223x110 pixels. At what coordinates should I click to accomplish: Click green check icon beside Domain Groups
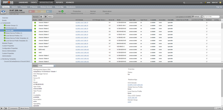5,25
